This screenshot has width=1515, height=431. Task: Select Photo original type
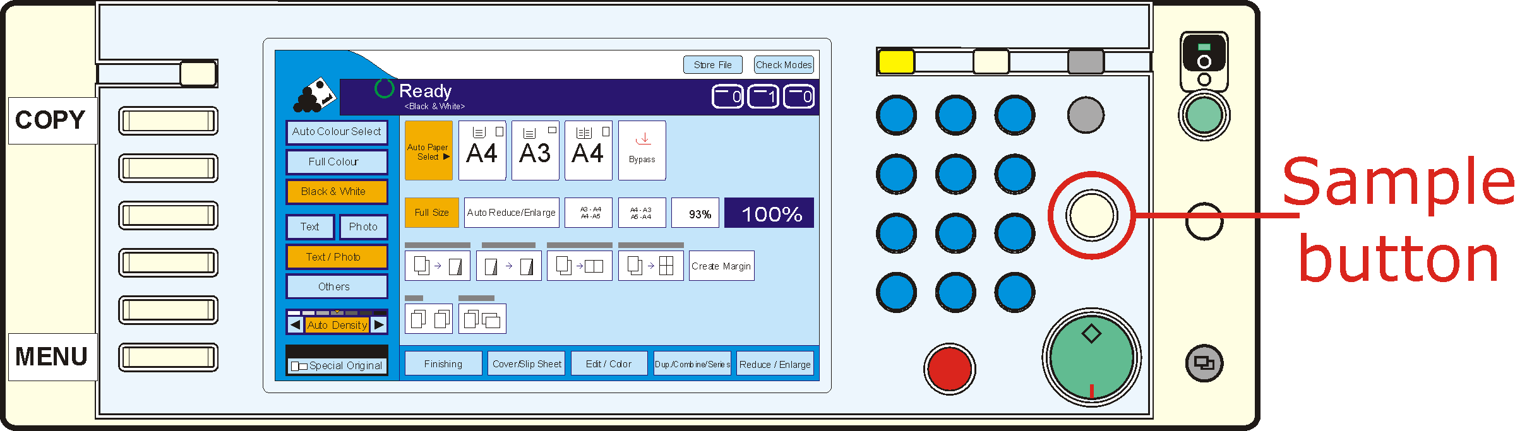pyautogui.click(x=363, y=227)
